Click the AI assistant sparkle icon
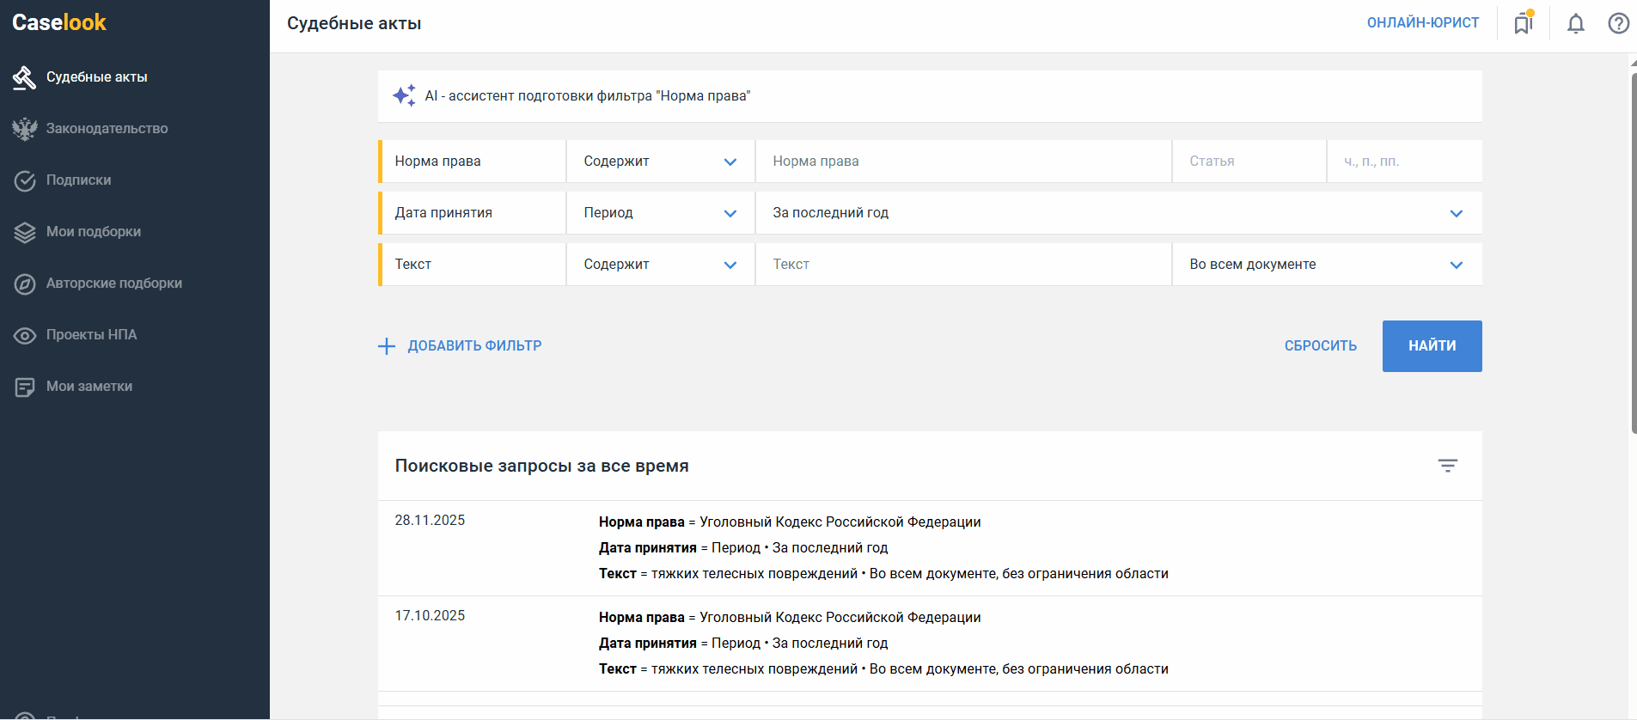The width and height of the screenshot is (1637, 720). click(404, 95)
